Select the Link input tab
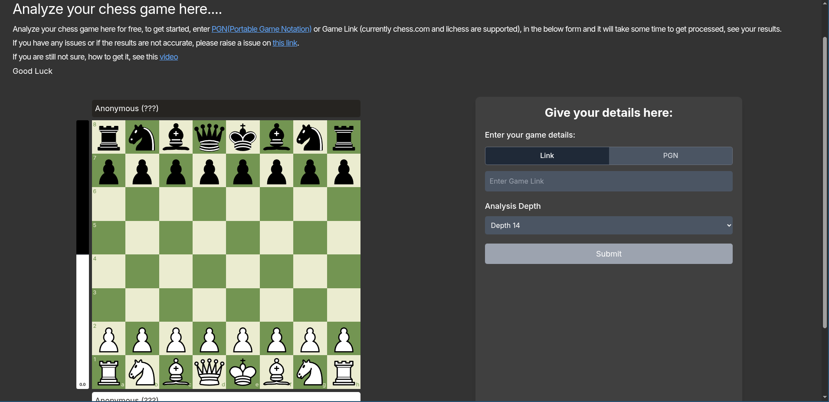829x402 pixels. [x=547, y=156]
